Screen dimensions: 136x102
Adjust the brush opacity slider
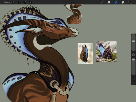coord(134,60)
